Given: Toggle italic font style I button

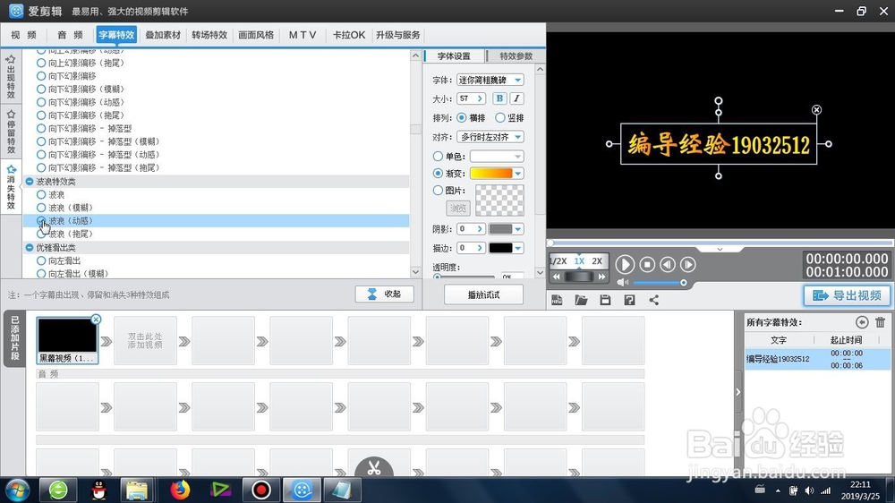Looking at the screenshot, I should 516,98.
